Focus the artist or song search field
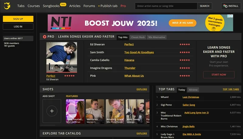 pos(166,6)
